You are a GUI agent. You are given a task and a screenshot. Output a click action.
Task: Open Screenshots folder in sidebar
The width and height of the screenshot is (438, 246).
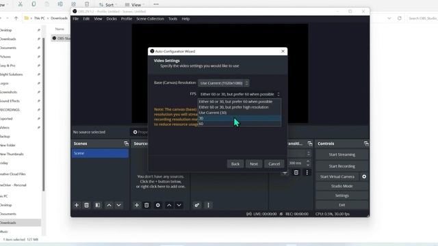[x=8, y=92]
